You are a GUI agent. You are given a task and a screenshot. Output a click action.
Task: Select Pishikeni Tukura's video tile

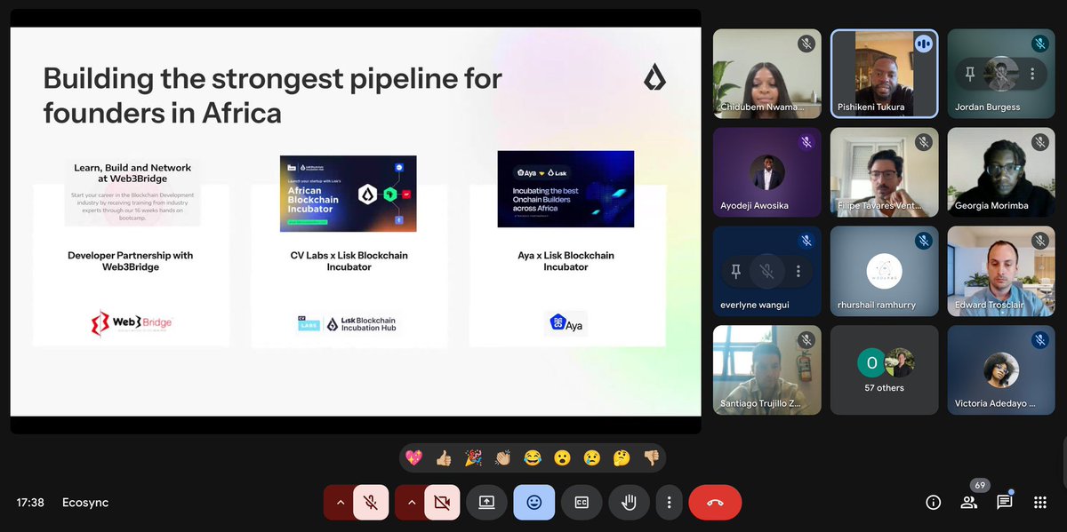point(884,73)
